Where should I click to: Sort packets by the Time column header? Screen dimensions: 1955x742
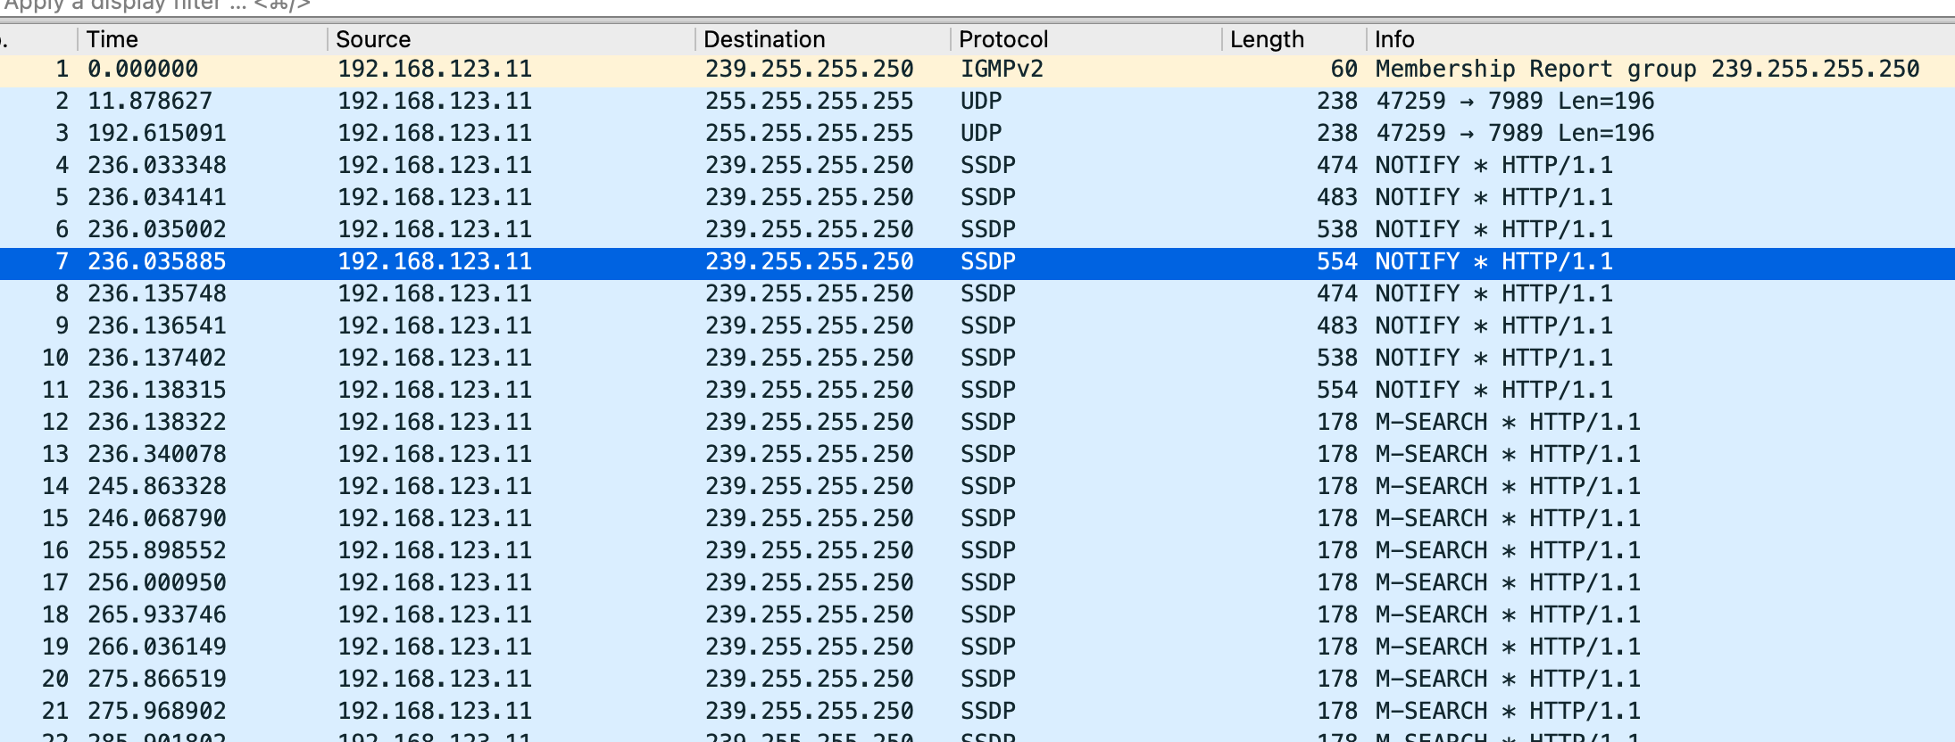click(x=112, y=39)
